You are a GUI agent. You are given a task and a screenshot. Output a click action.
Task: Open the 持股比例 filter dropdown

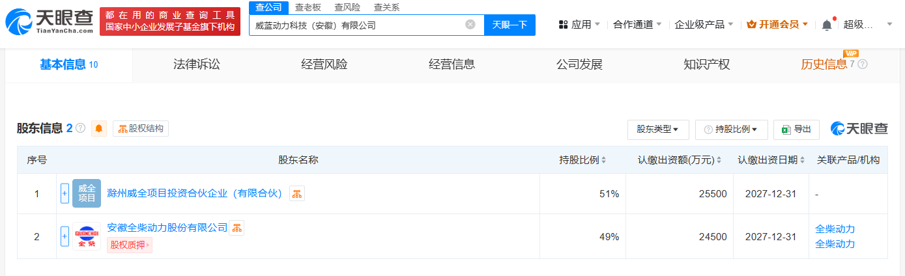tap(731, 130)
